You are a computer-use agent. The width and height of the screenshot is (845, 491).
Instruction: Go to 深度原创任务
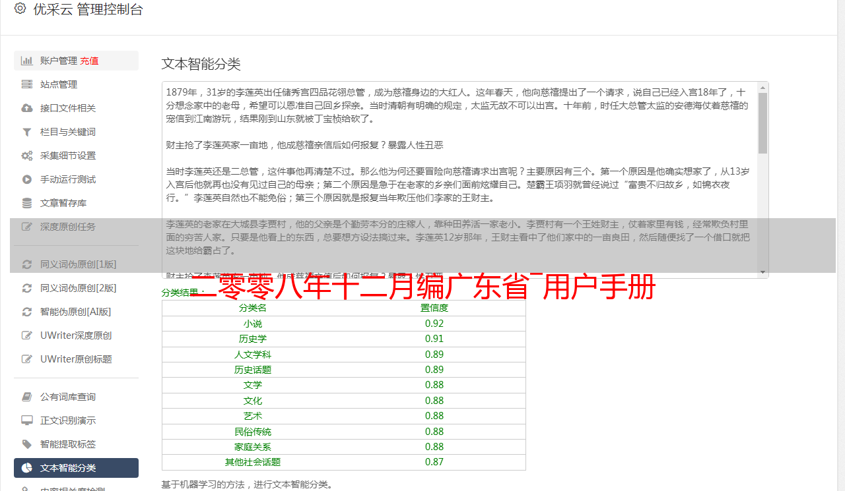pos(76,227)
